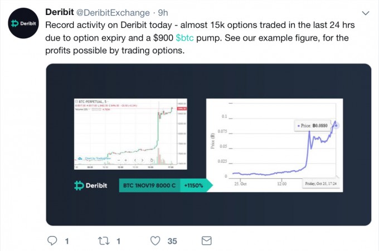Viewport: 379px width, 251px height.
Task: Click the chart reset arrow icon
Action: [152, 160]
